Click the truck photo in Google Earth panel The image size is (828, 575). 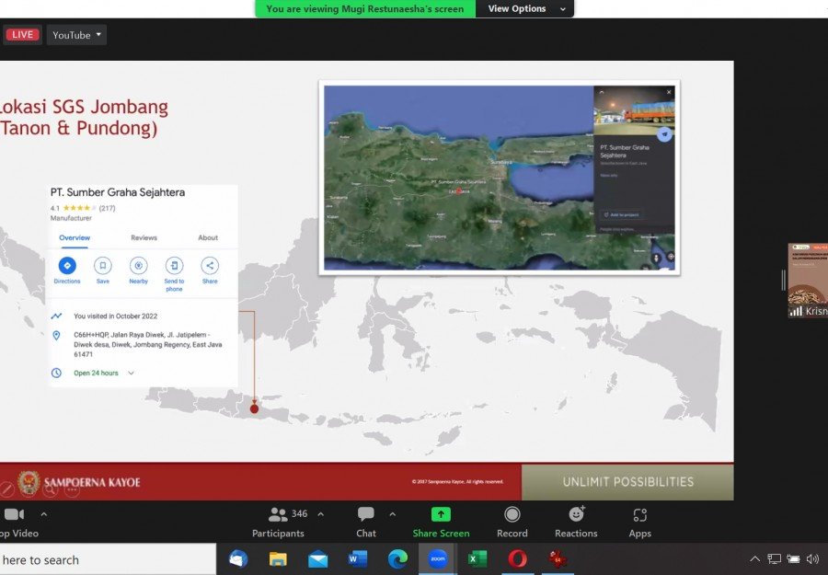tap(634, 109)
